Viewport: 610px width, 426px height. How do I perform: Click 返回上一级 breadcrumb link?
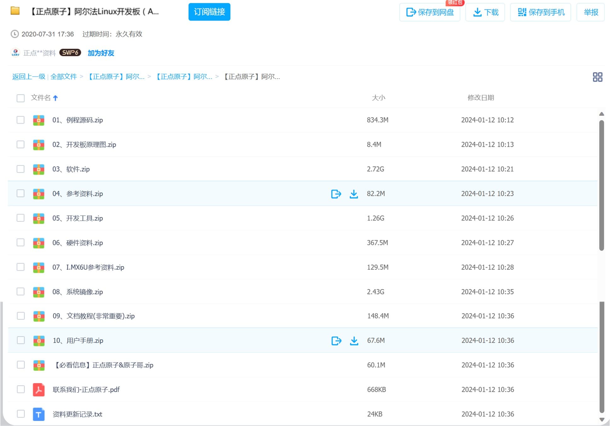point(29,77)
